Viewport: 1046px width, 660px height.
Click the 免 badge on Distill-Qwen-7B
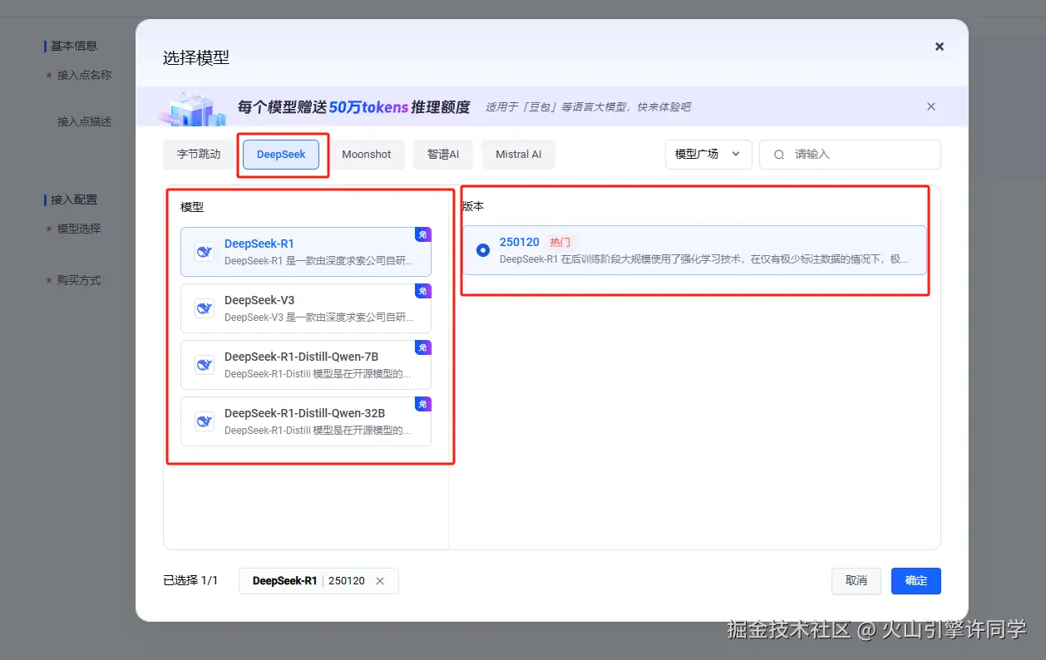point(423,347)
